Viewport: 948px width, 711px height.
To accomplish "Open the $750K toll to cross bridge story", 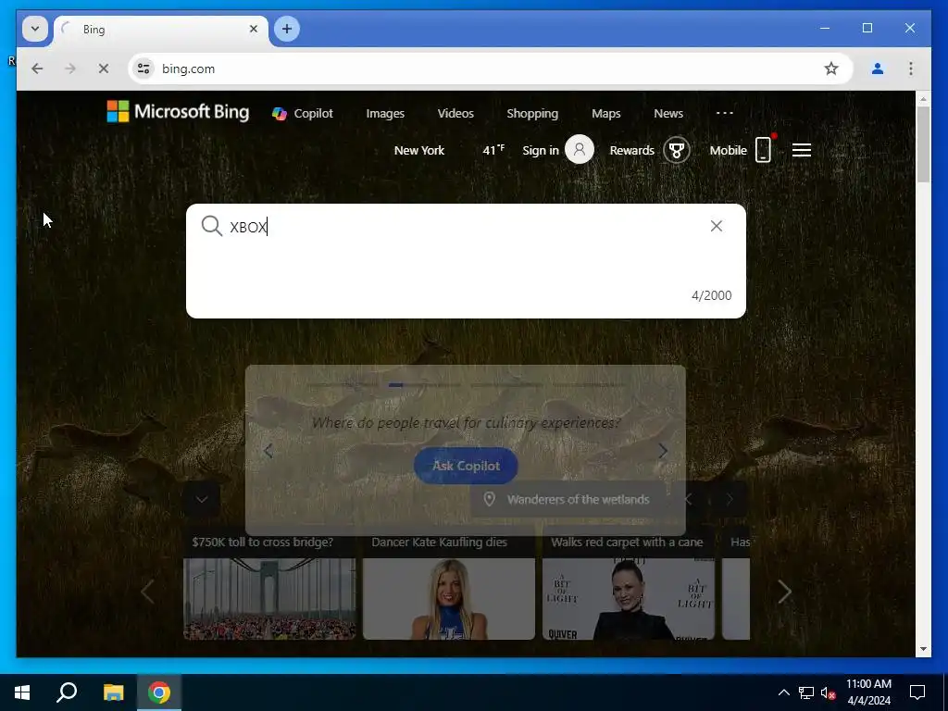I will point(269,587).
